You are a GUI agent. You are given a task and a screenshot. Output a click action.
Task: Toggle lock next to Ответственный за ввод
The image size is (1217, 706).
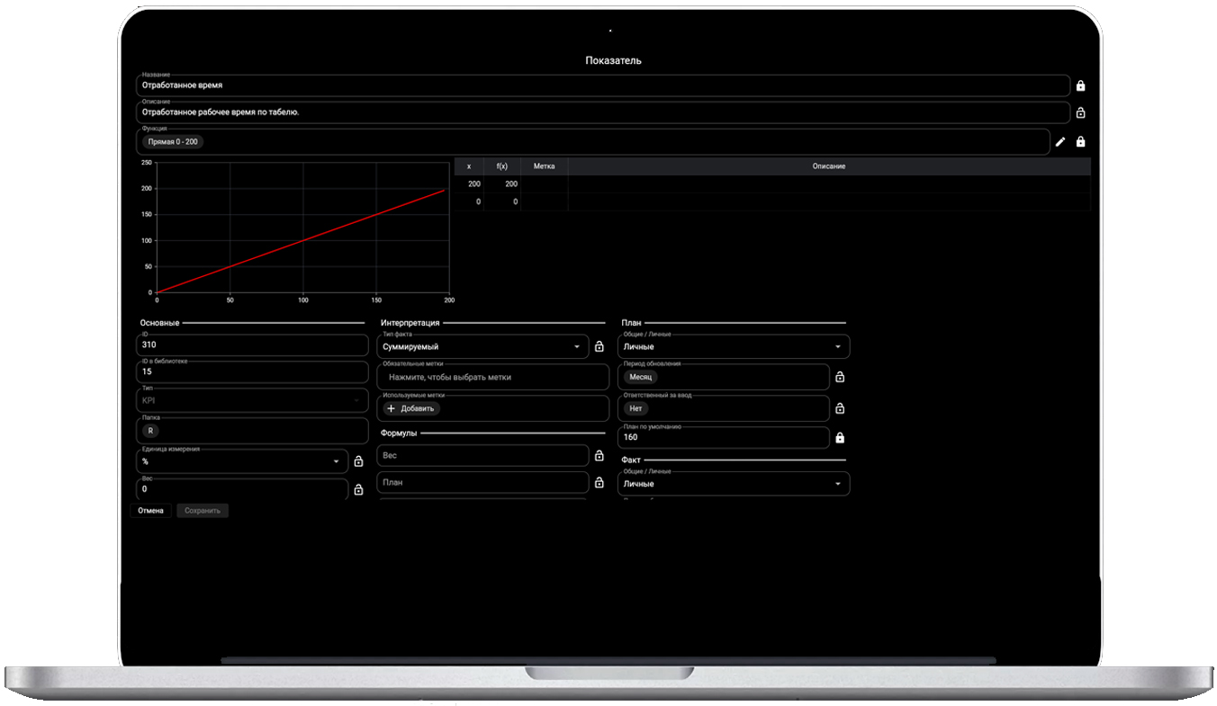[840, 408]
